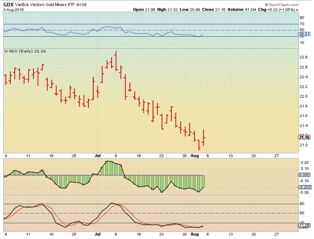This screenshot has height=239, width=314.
Task: Click the price bars icon beside the GDX (Daily) legend
Action: [x=6, y=51]
